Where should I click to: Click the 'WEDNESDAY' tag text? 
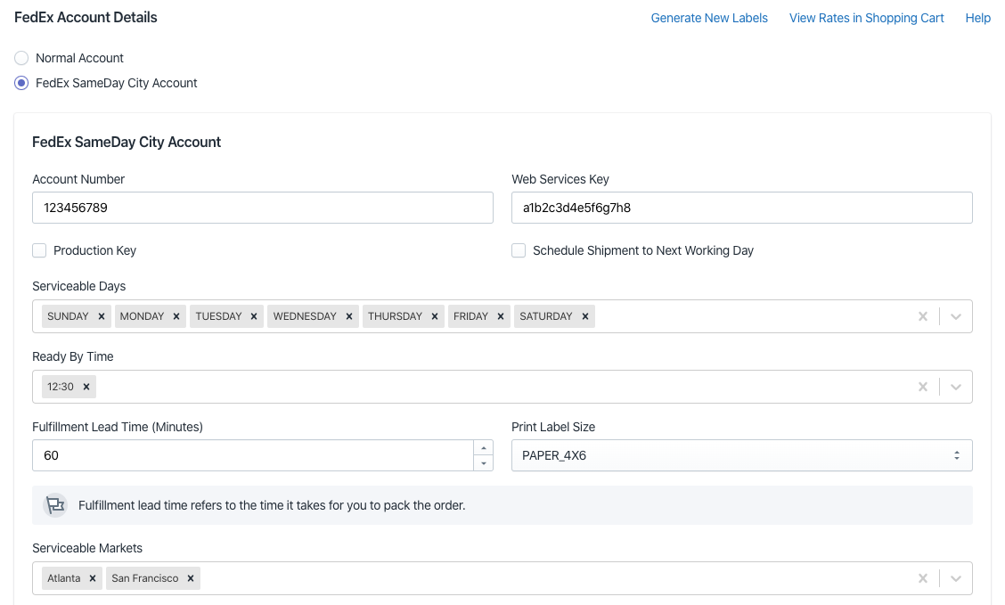click(x=305, y=316)
